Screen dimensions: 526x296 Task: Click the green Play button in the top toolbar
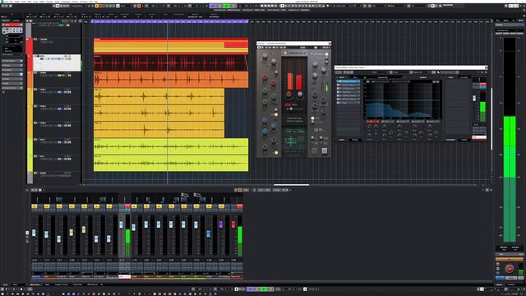tap(227, 6)
